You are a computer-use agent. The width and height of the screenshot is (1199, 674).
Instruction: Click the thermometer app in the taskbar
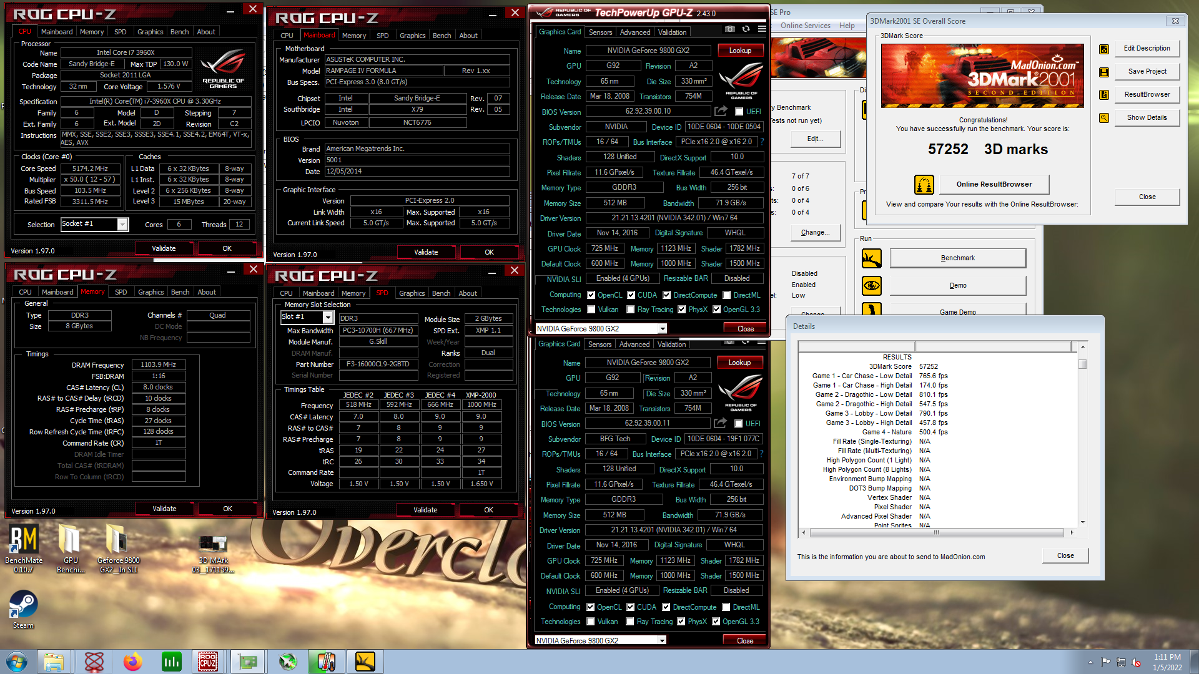[x=326, y=662]
